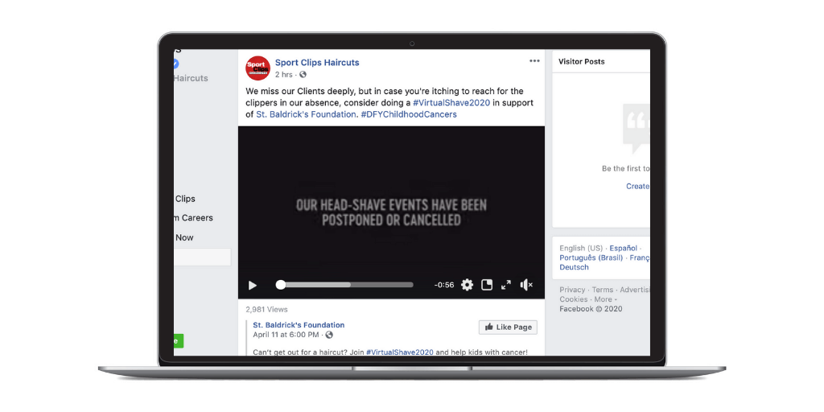Viewport: 824px width, 412px height.
Task: Switch language to Español
Action: [x=624, y=248]
